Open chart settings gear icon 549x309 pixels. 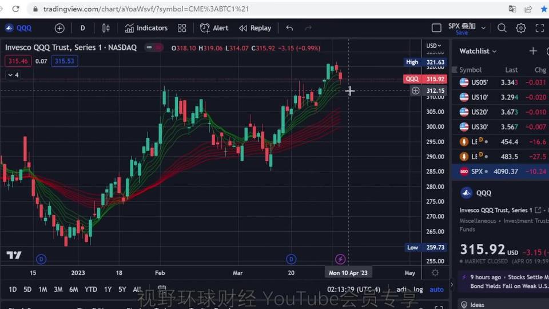520,28
